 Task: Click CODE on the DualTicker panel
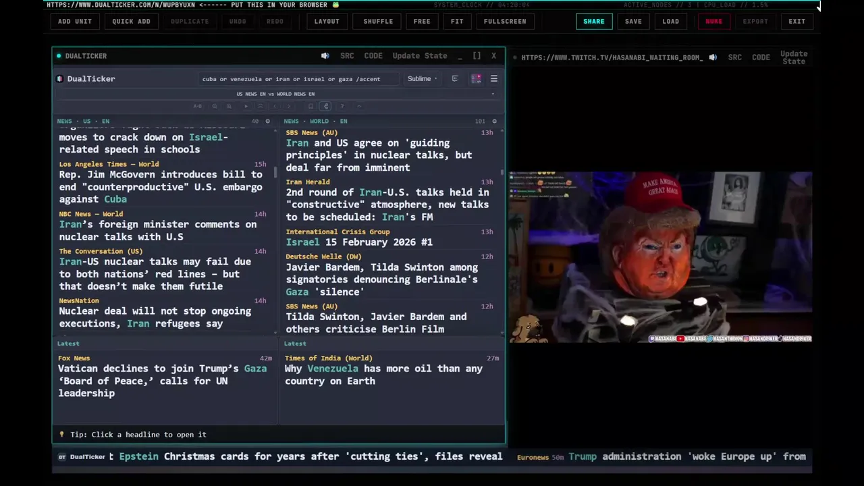click(373, 56)
